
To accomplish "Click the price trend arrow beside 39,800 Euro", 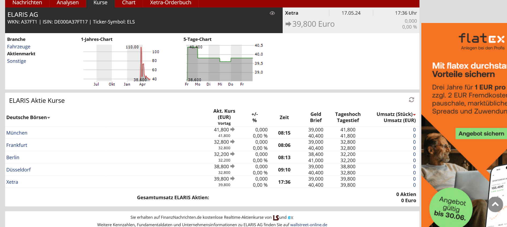I will pos(288,24).
